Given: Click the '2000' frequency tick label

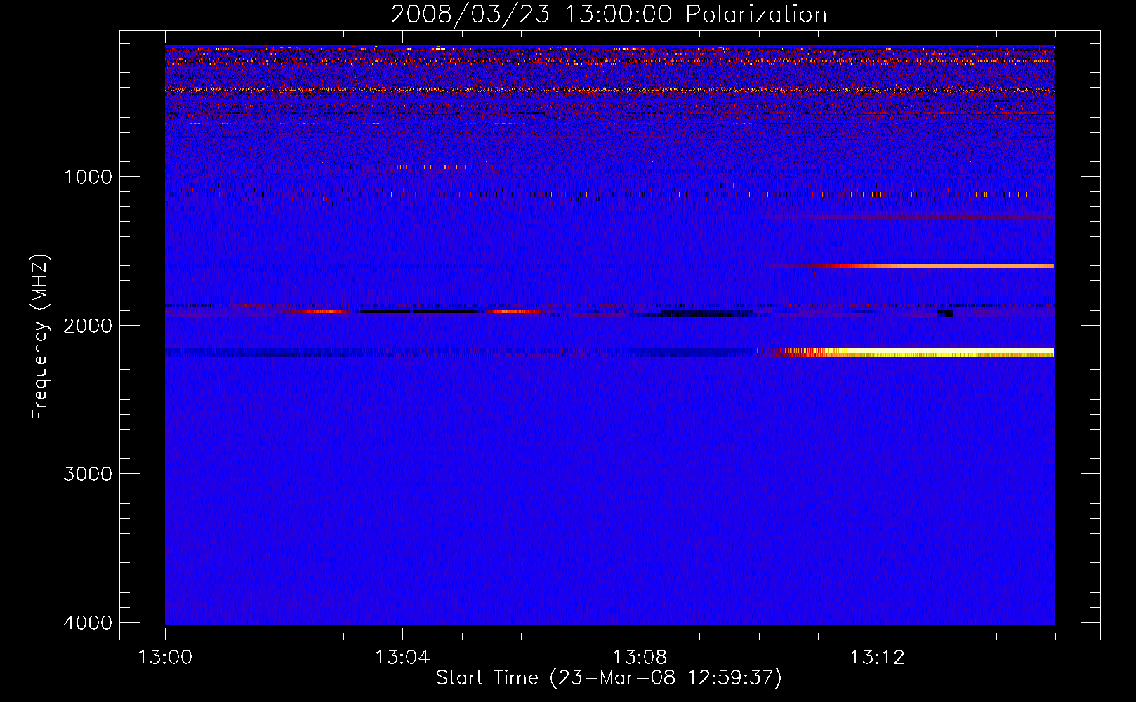Looking at the screenshot, I should click(x=88, y=325).
